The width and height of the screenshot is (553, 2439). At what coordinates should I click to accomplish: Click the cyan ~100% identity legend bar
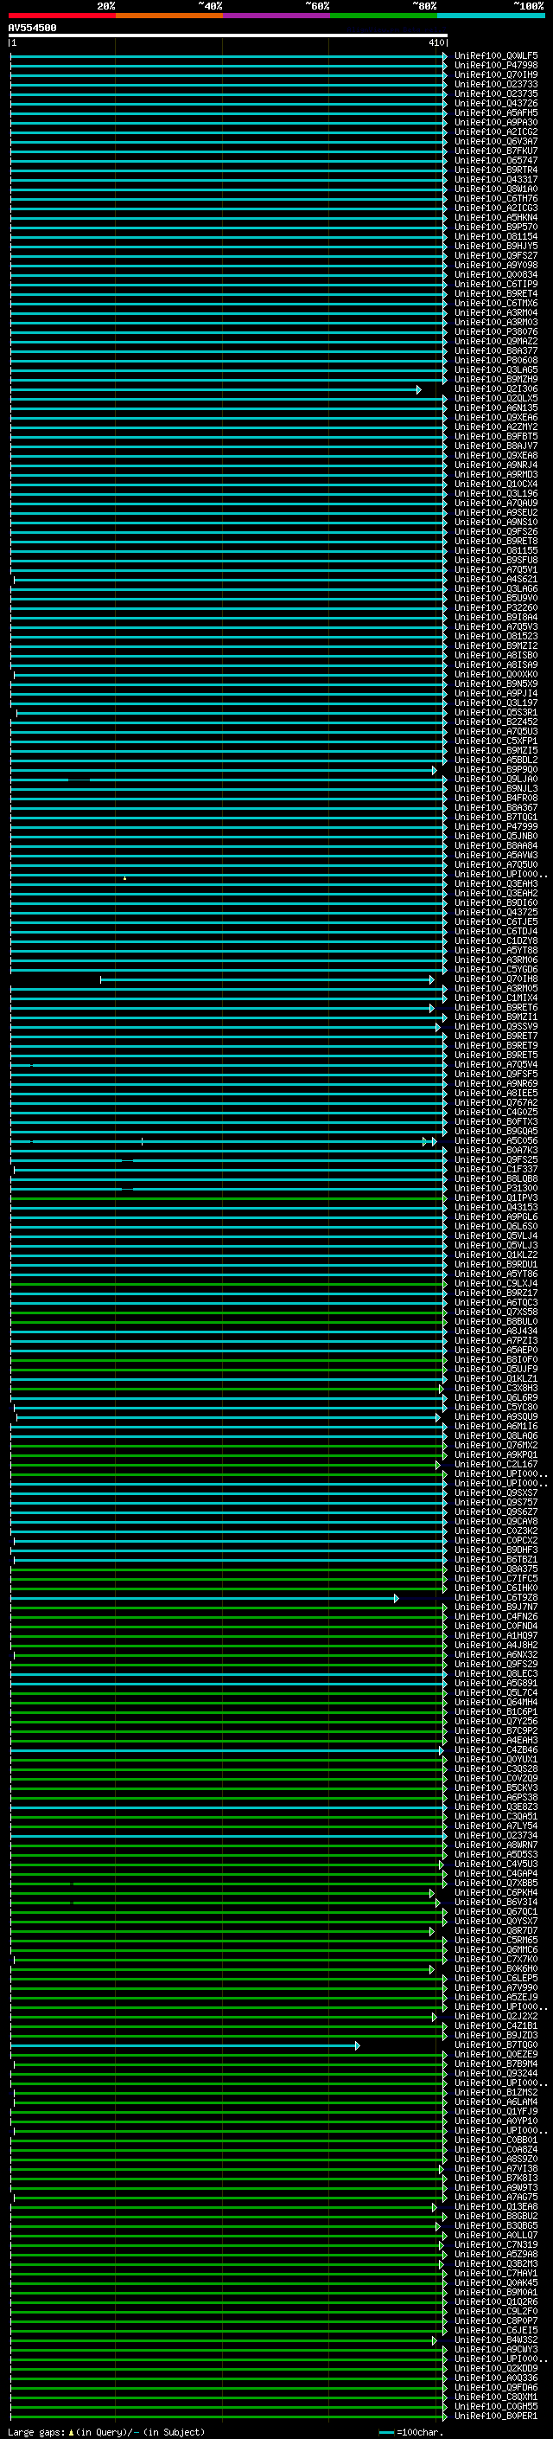[x=491, y=16]
